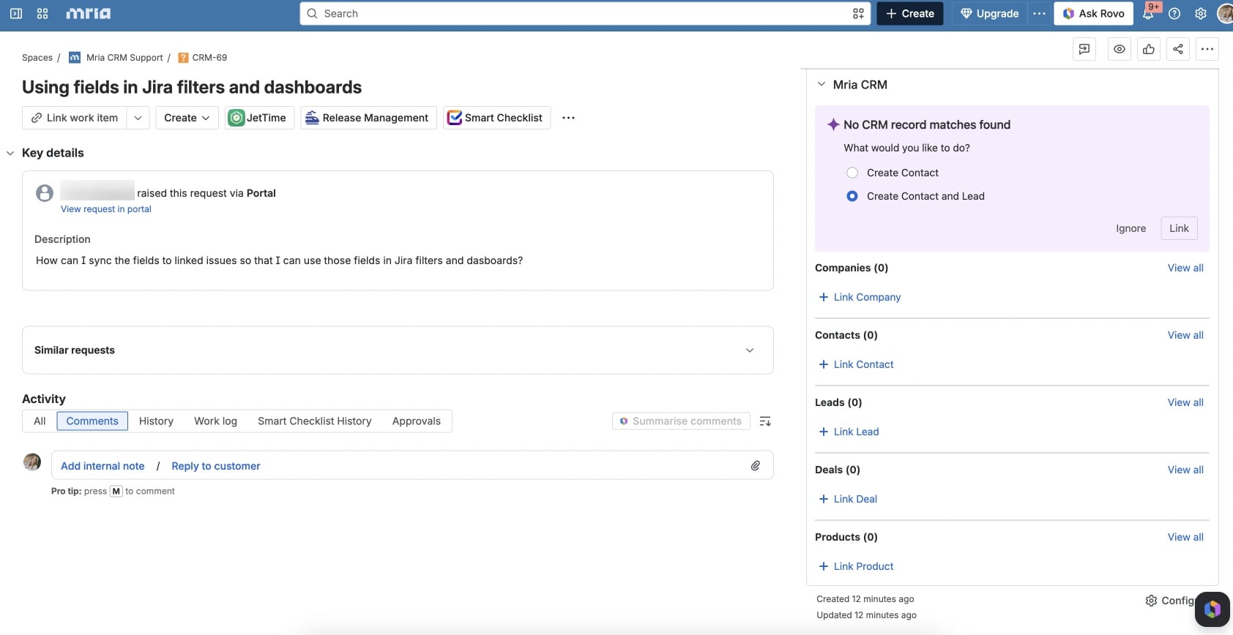The width and height of the screenshot is (1233, 635).
Task: Click Link button in CRM match panel
Action: (x=1180, y=228)
